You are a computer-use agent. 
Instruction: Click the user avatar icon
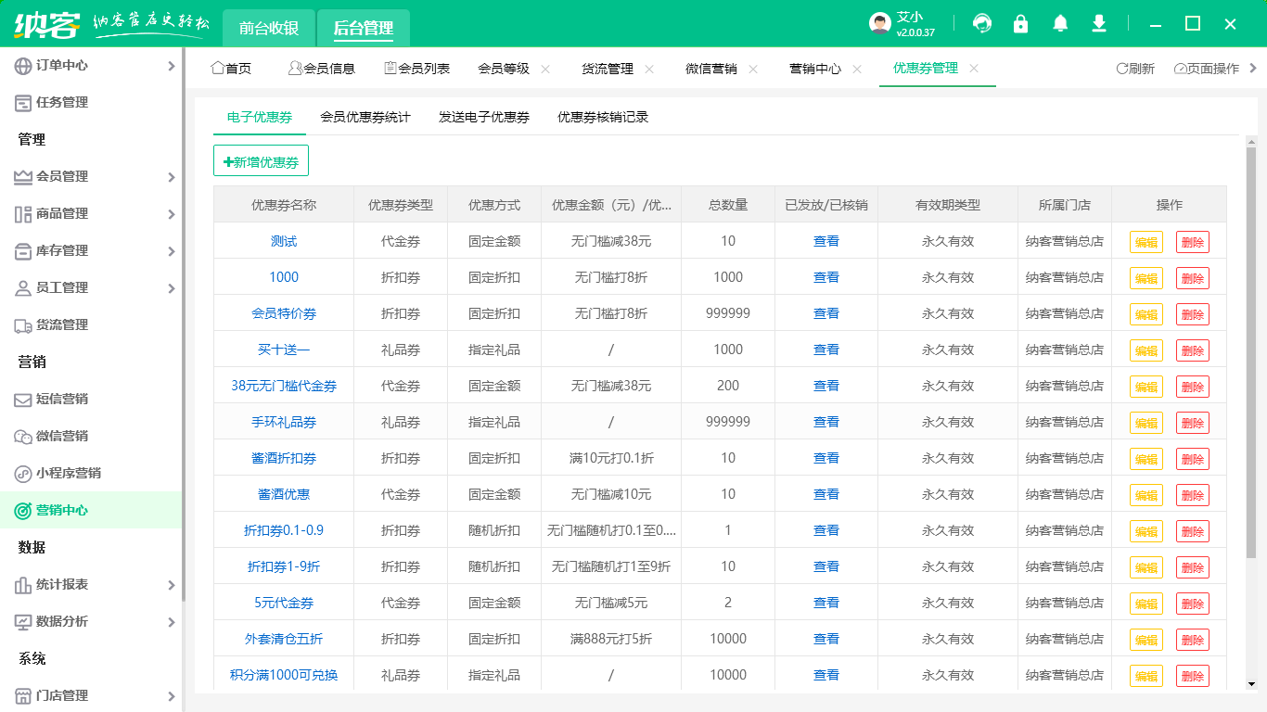(x=880, y=24)
